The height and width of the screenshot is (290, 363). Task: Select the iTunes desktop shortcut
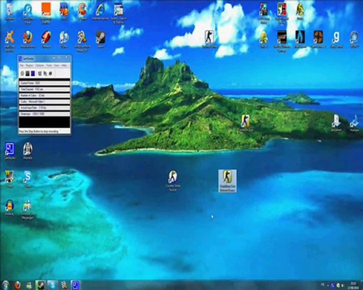coord(64,39)
